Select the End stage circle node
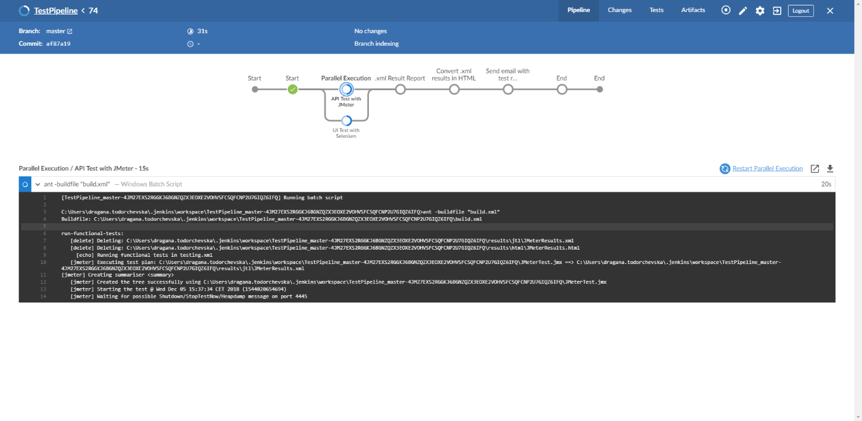Screen dimensions: 862x421 coord(562,90)
